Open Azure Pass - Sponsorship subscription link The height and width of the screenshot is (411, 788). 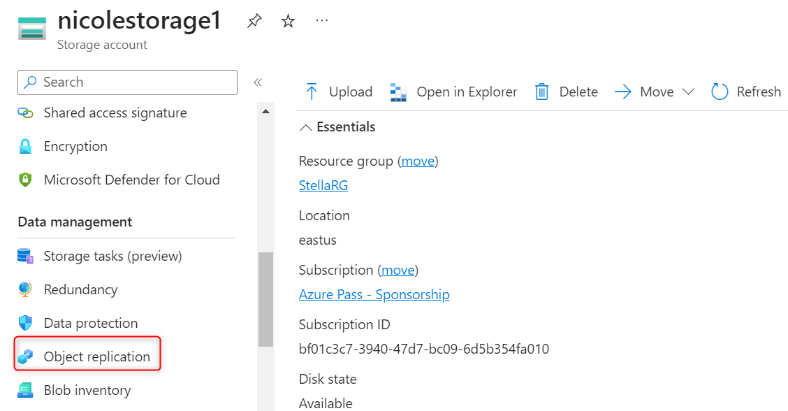[x=374, y=294]
